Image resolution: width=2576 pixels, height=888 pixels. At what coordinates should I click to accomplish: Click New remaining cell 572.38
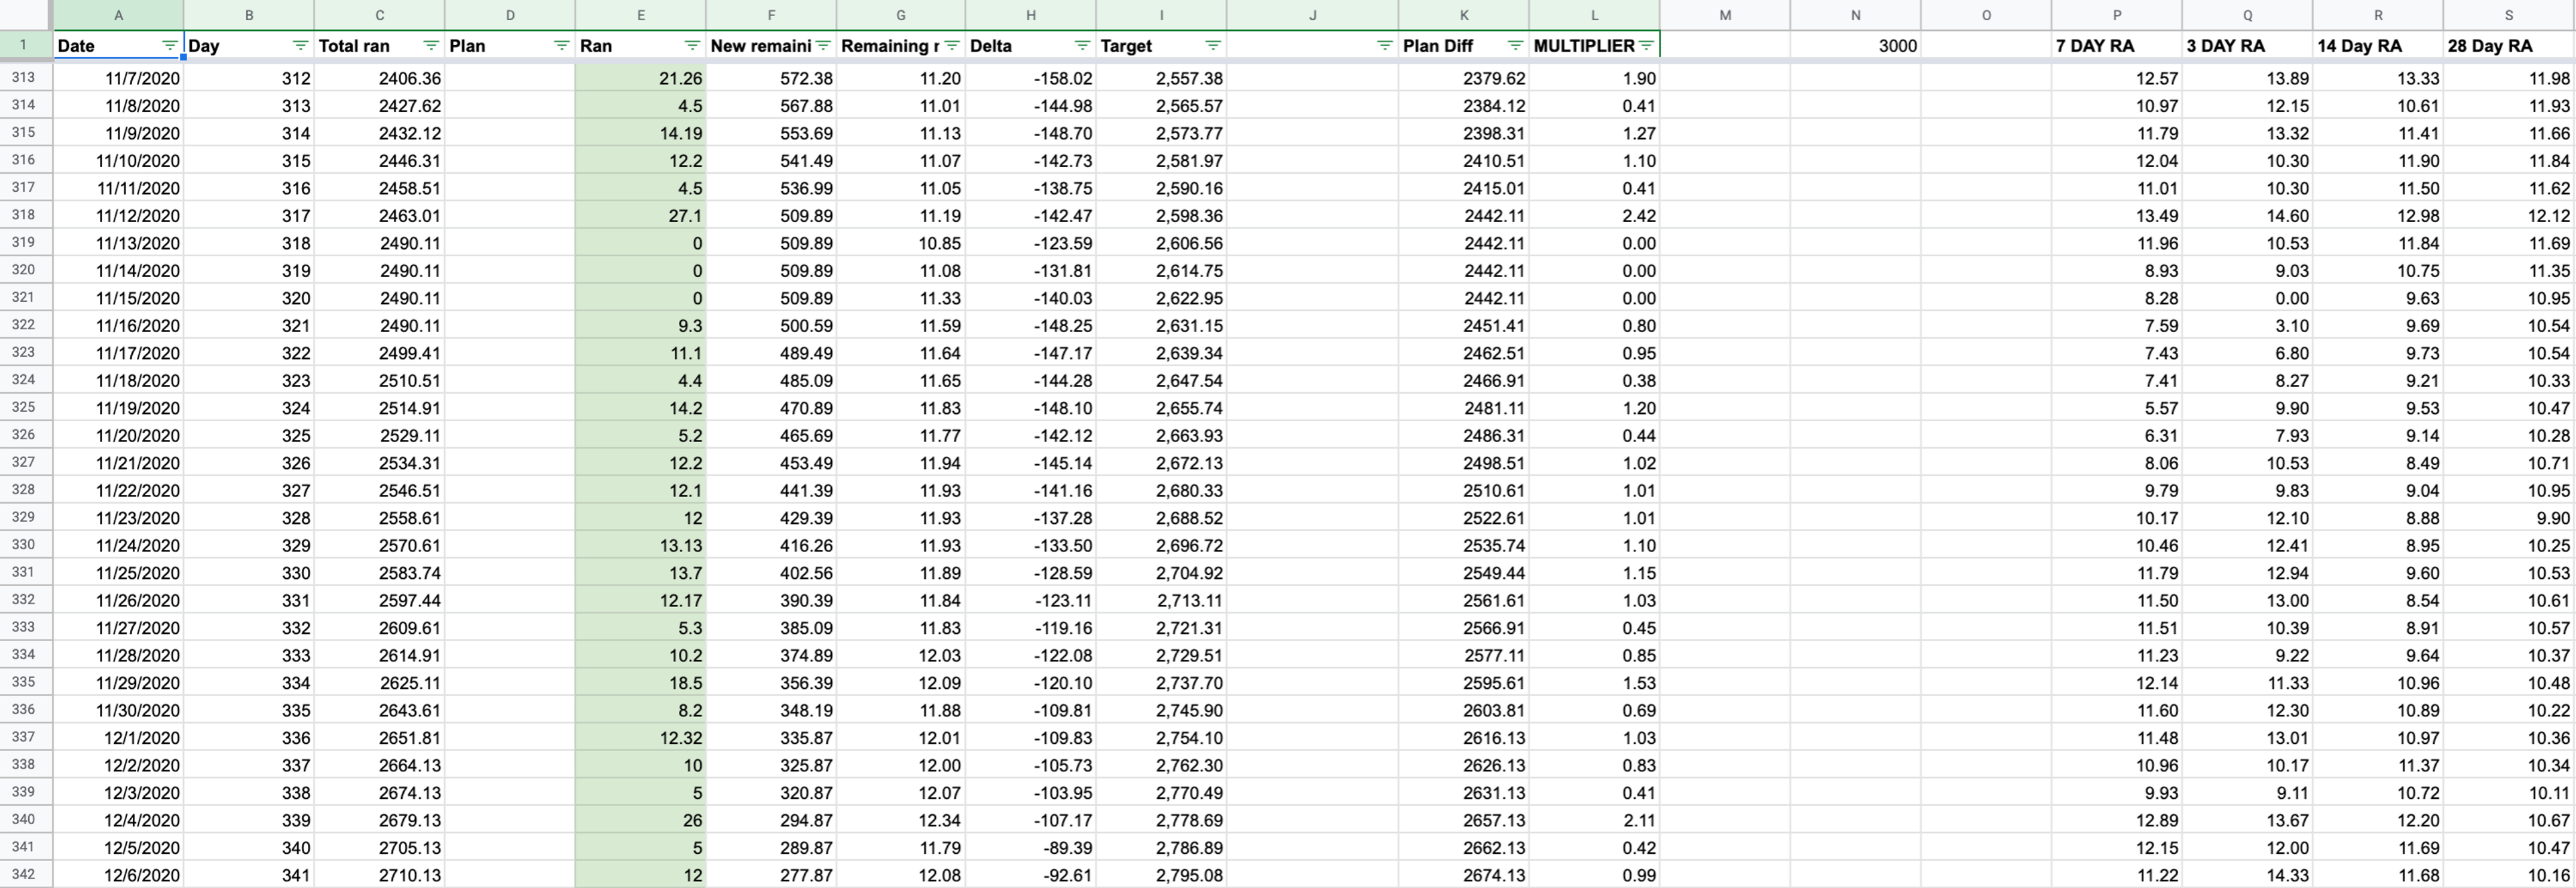click(771, 78)
